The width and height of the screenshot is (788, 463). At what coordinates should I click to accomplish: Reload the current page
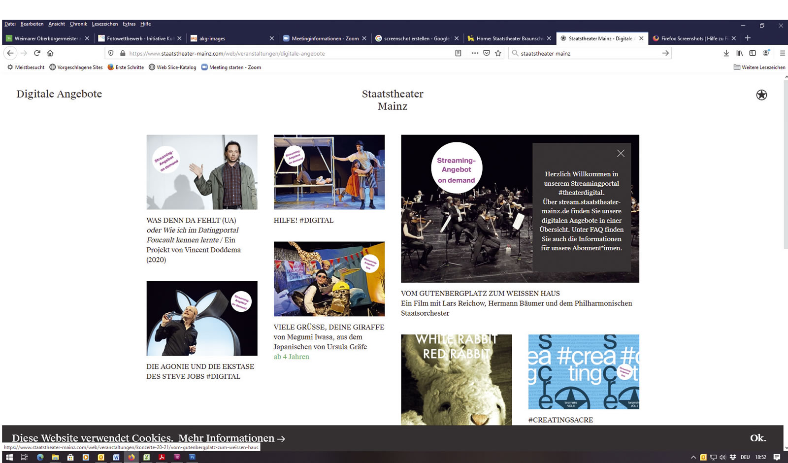[x=37, y=53]
